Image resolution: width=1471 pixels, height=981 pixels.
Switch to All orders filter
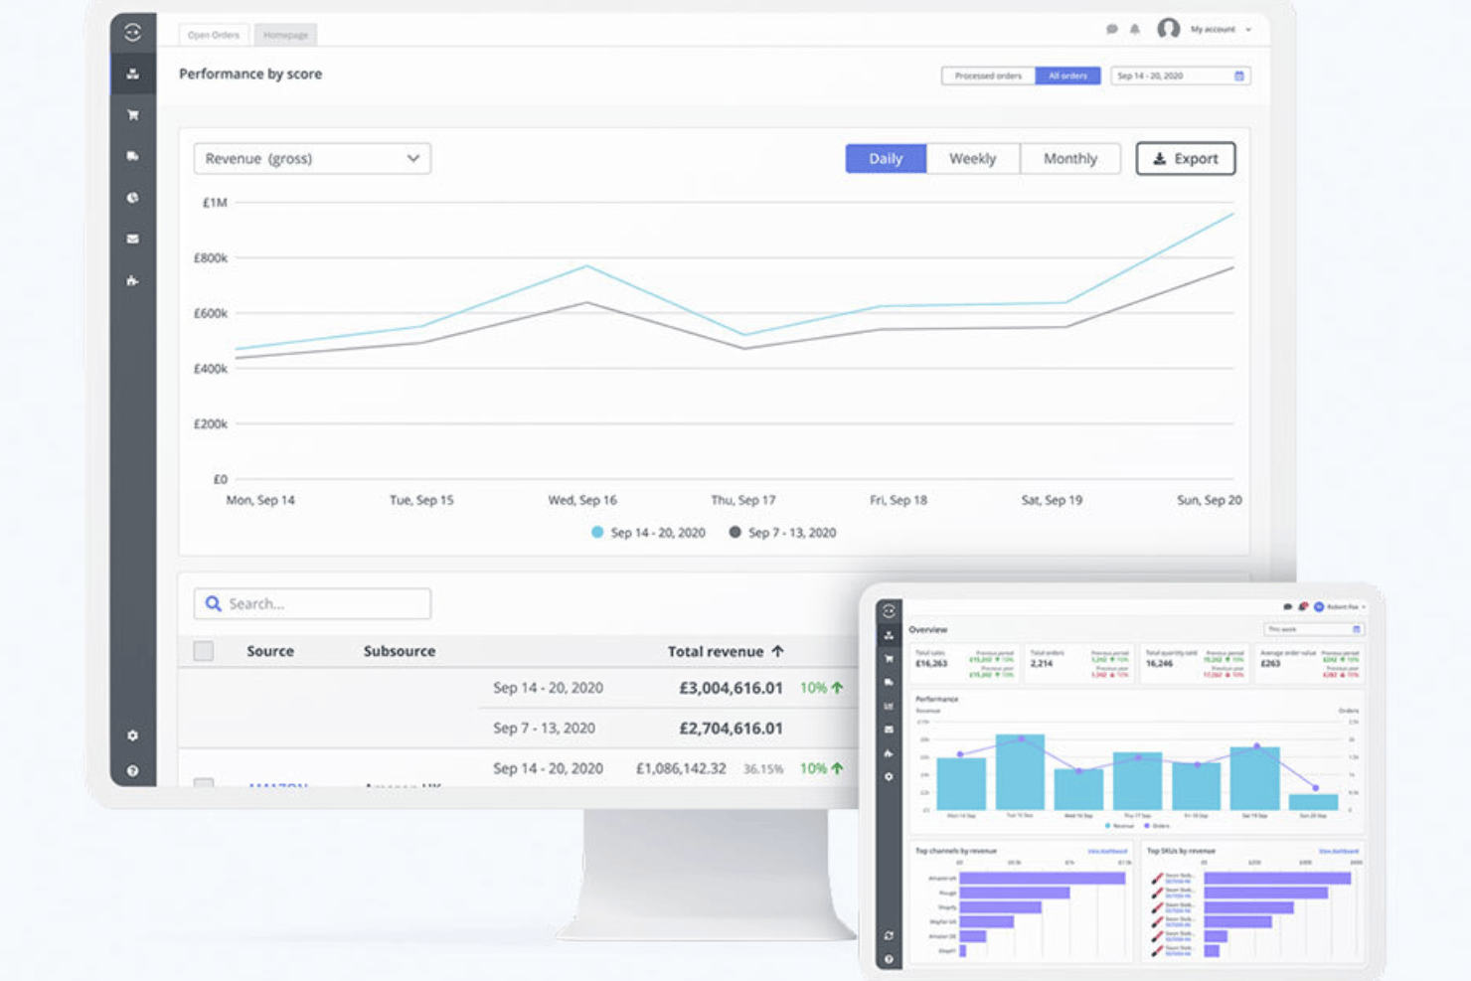click(1067, 76)
